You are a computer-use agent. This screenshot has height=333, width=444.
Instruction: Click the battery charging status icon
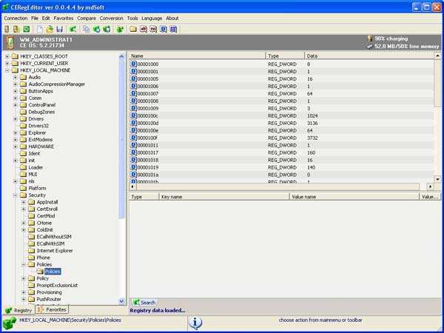371,38
